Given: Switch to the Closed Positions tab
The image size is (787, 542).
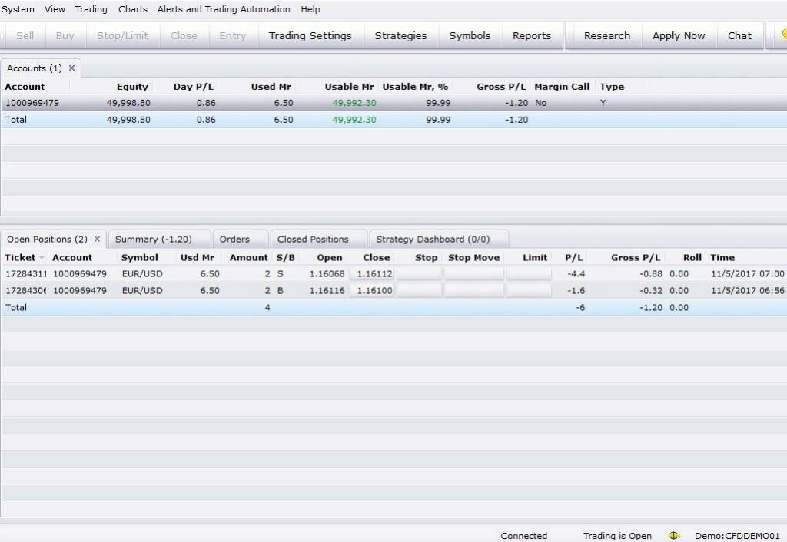Looking at the screenshot, I should 313,239.
